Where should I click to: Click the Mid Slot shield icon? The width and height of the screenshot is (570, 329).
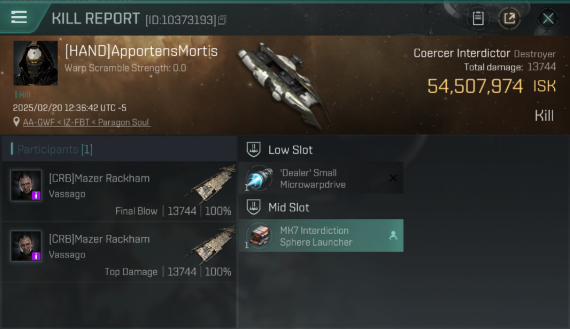[253, 207]
